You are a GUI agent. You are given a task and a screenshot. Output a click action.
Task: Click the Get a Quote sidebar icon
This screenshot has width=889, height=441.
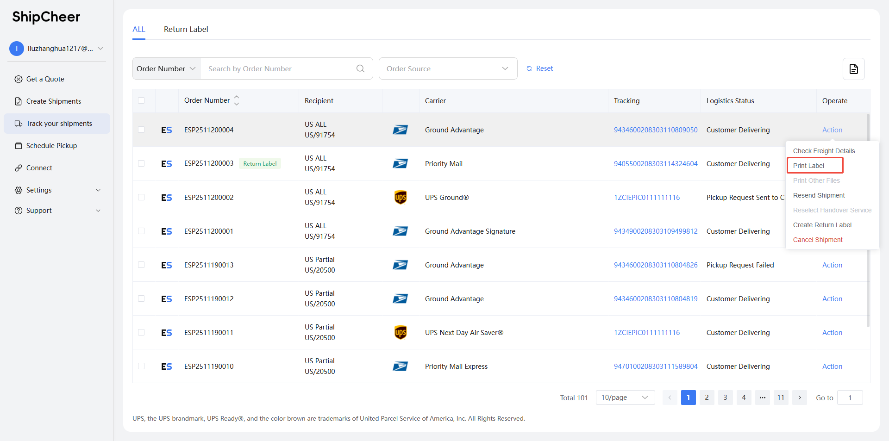pos(19,79)
